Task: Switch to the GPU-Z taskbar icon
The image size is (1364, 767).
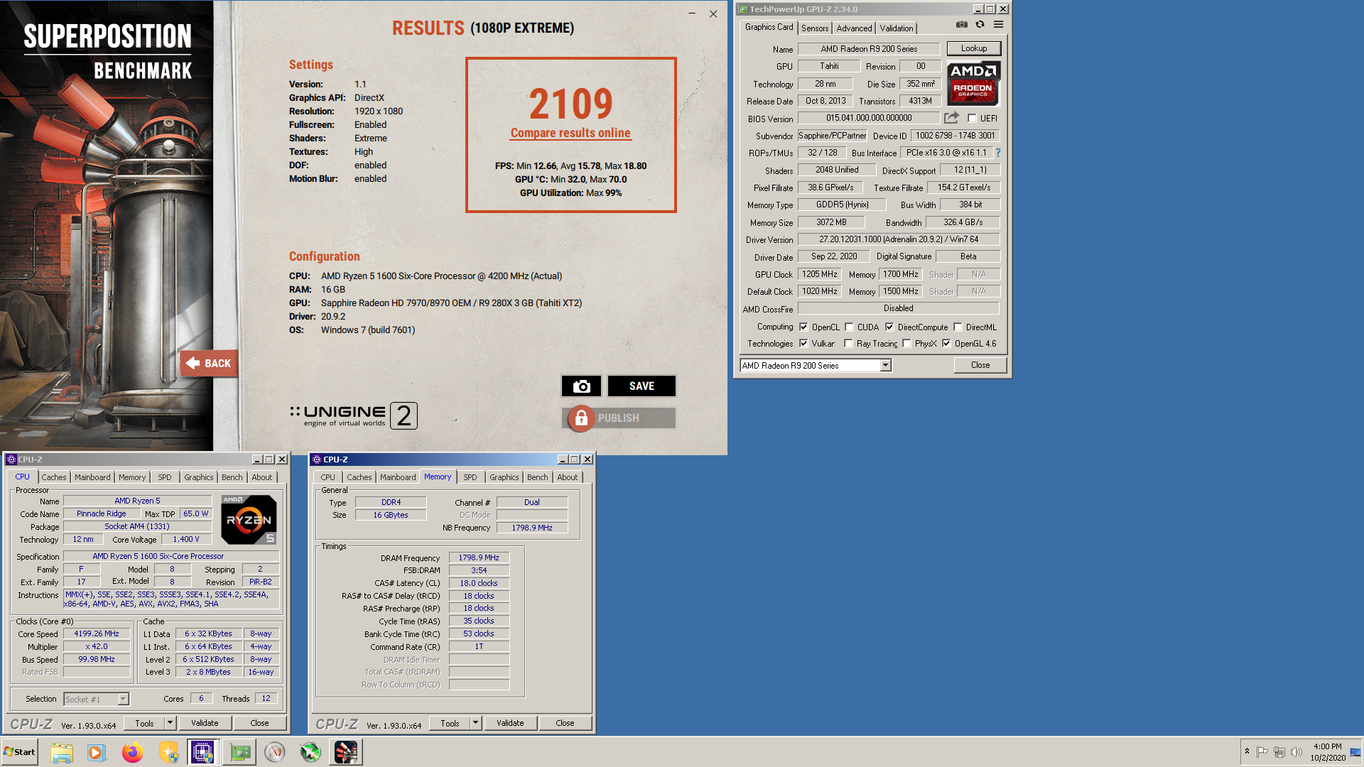Action: coord(239,752)
